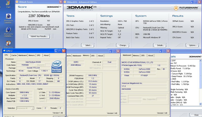
Task: Open settings with the Change... button
Action: click(123, 45)
